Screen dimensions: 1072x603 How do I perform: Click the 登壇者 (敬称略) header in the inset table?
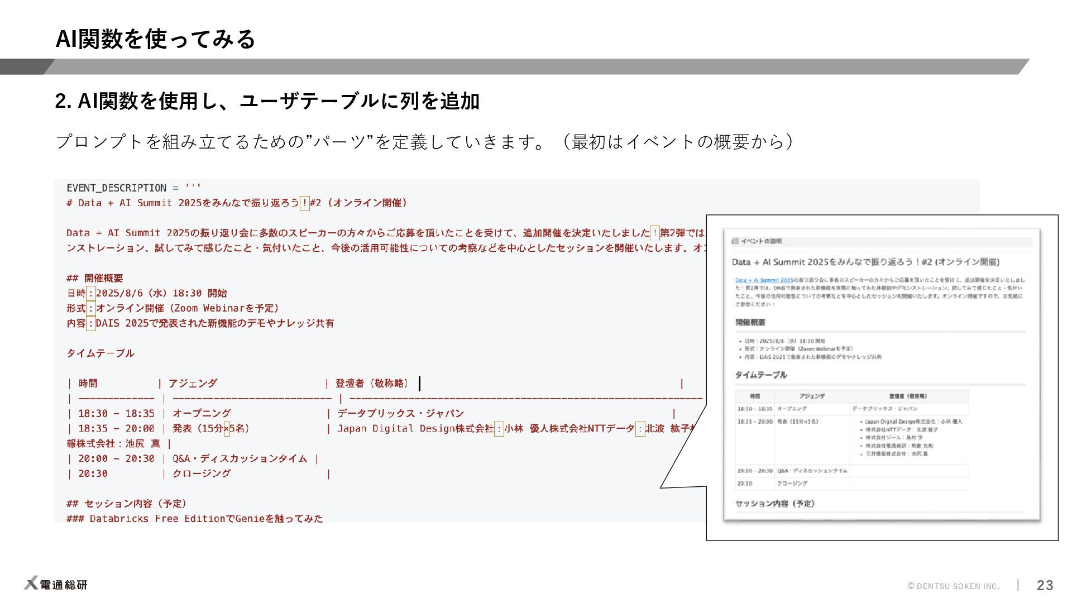pos(908,396)
